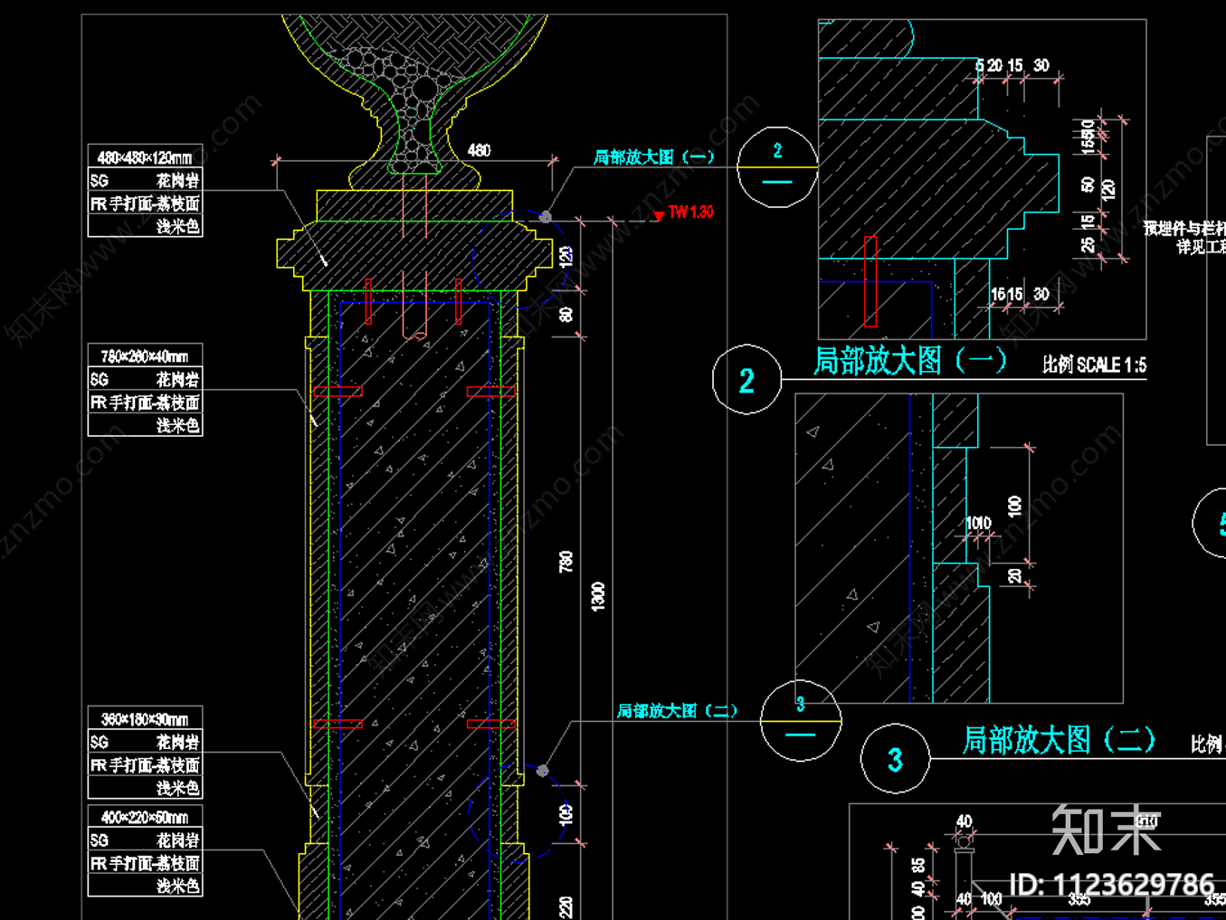The image size is (1226, 920).
Task: Click the 780×260×40mm material label
Action: click(145, 356)
